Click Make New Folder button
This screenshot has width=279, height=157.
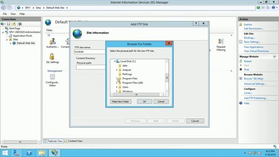(121, 102)
